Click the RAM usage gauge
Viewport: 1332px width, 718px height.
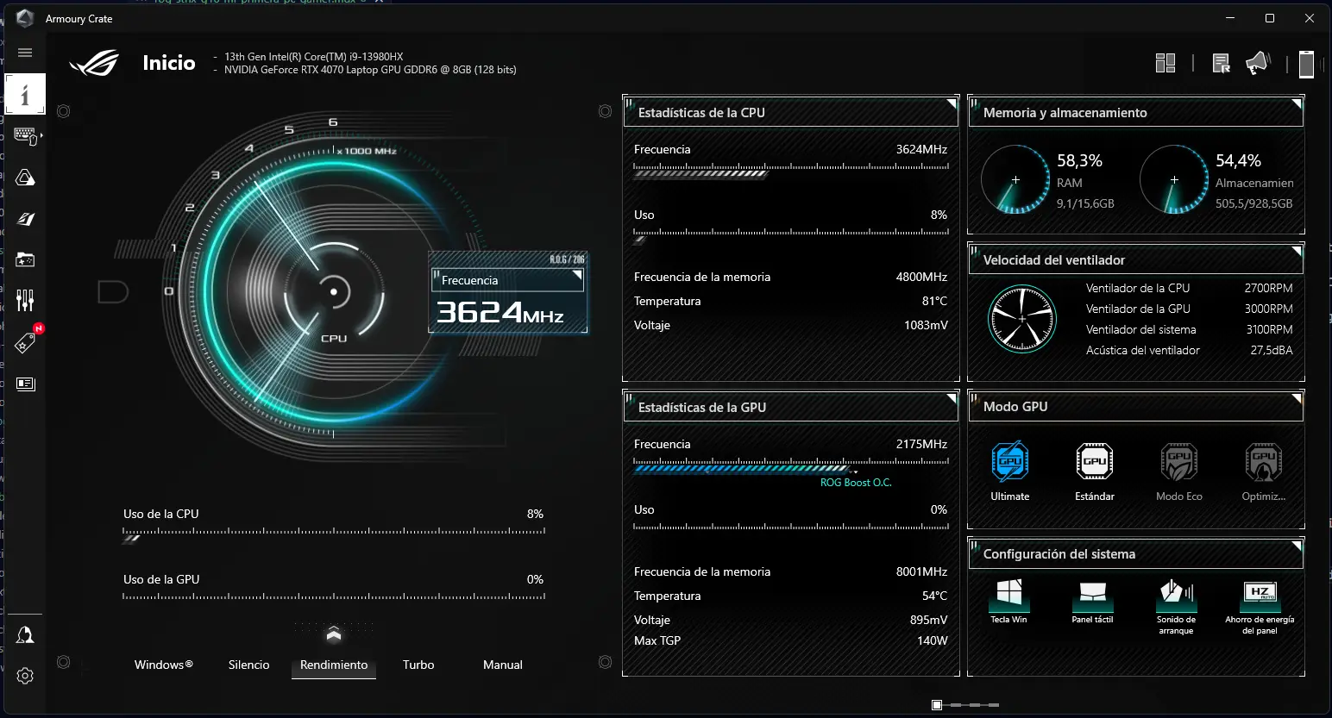tap(1015, 179)
